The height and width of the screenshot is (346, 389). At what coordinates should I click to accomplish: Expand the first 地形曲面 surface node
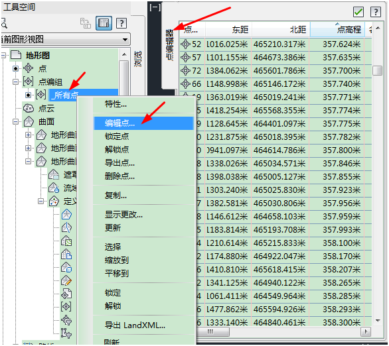coord(28,135)
